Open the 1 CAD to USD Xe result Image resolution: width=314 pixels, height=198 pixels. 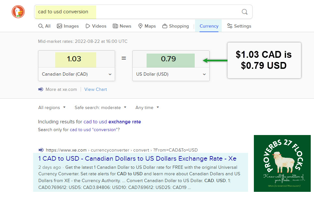pos(137,159)
